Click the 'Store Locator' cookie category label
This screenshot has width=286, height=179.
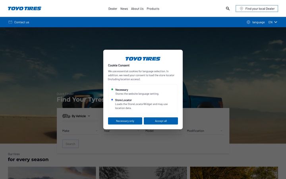pyautogui.click(x=123, y=100)
